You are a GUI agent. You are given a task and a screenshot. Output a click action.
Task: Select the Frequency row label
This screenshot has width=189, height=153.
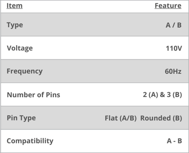coord(25,71)
